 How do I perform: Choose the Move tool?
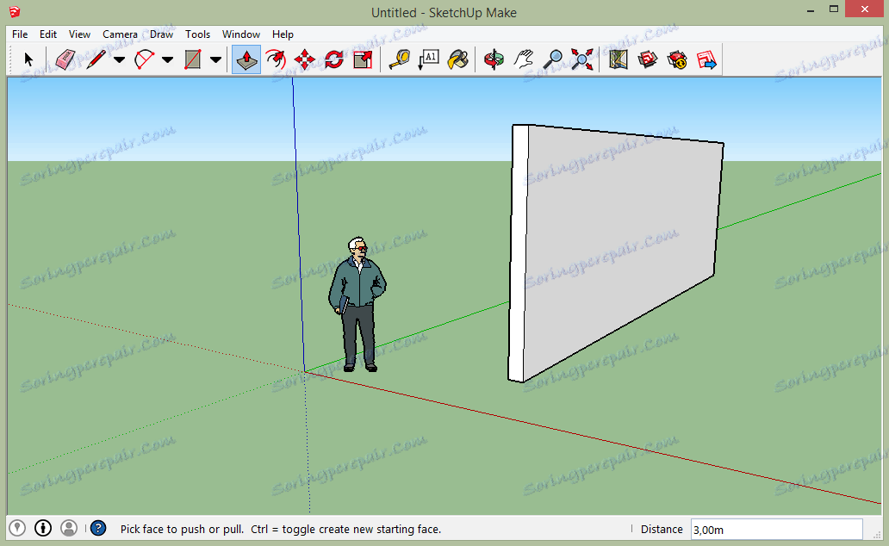click(305, 59)
